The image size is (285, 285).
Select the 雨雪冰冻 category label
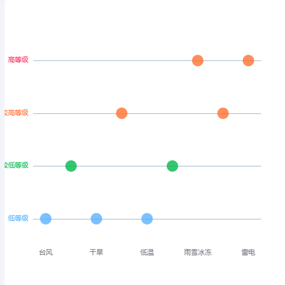pyautogui.click(x=198, y=253)
